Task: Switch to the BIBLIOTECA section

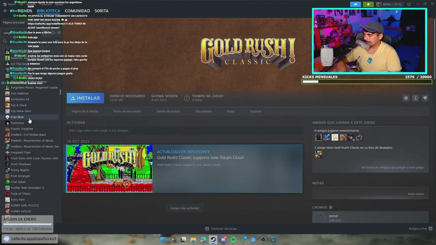Action: [48, 11]
